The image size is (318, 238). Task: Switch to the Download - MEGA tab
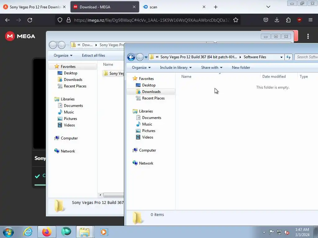point(105,7)
